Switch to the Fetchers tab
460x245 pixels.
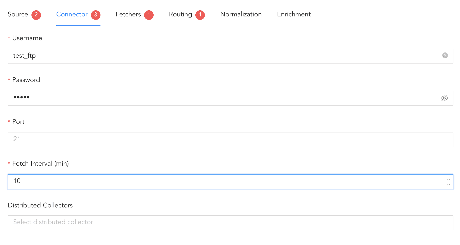click(x=128, y=14)
